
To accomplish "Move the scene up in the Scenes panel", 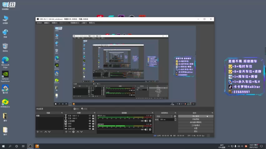I will coord(46,132).
